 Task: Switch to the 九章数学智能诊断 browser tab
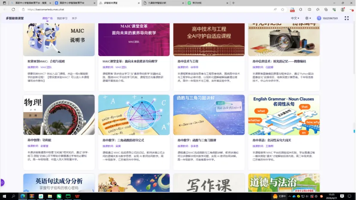tap(163, 3)
